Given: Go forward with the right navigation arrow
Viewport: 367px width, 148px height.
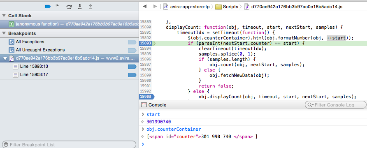Looking at the screenshot, I should pos(155,7).
